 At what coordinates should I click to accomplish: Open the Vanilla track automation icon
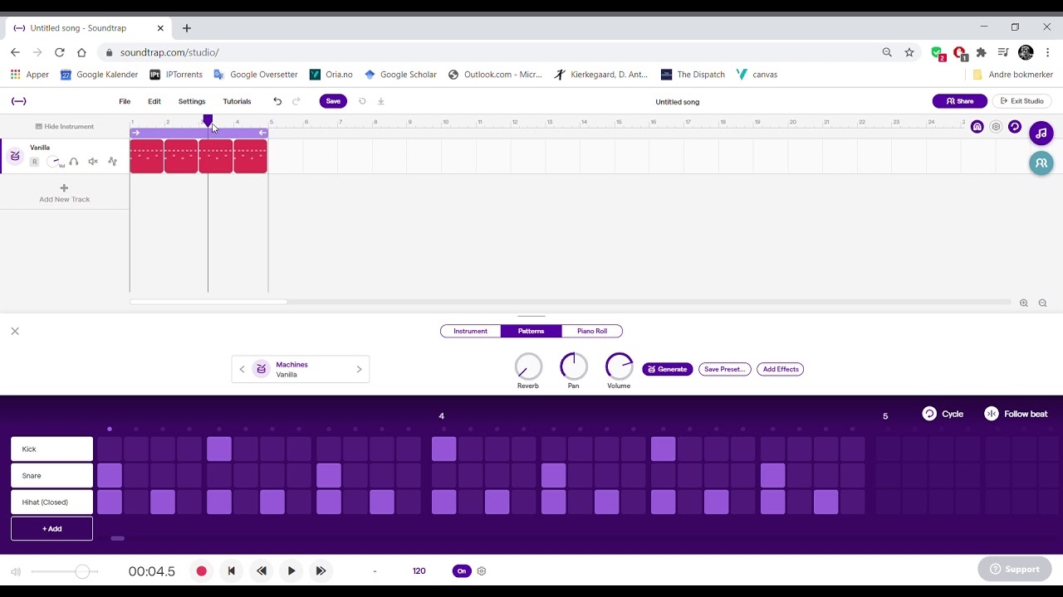coord(112,162)
